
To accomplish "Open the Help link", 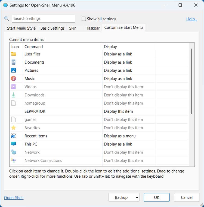I will pos(192,19).
